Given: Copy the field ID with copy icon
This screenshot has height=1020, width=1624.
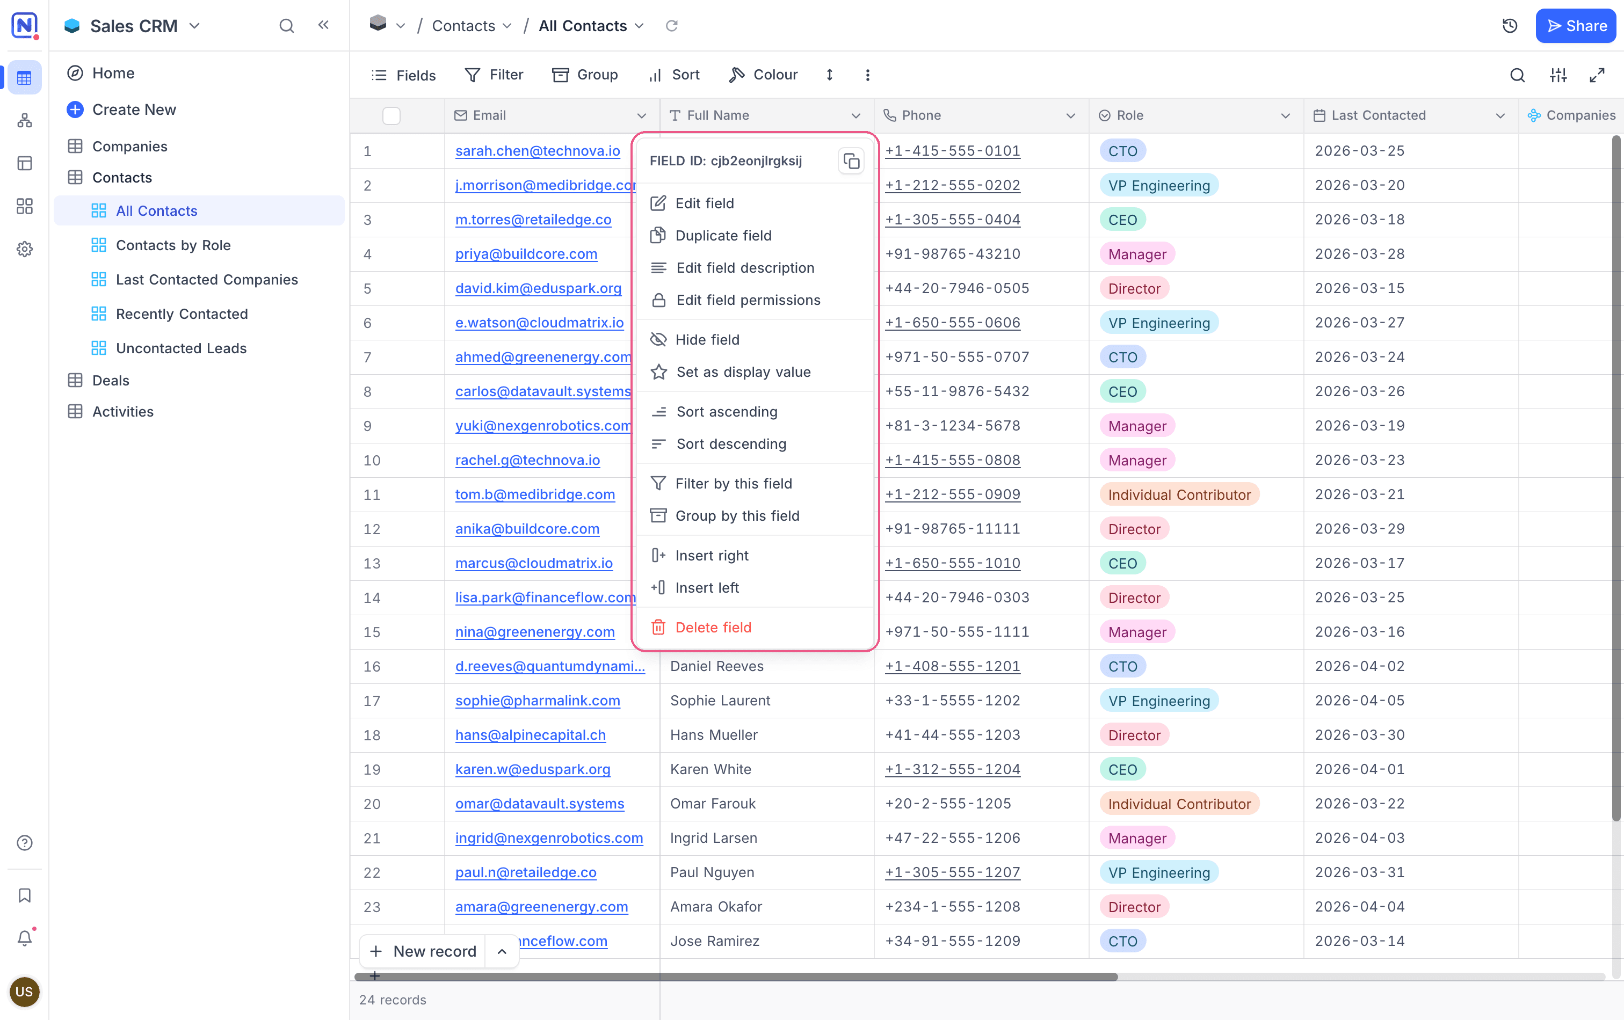Looking at the screenshot, I should click(851, 161).
